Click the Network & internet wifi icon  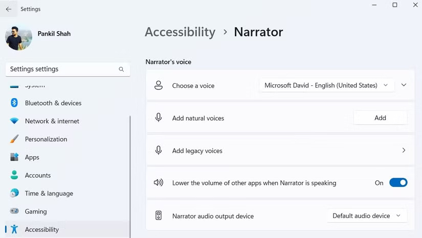click(x=14, y=121)
